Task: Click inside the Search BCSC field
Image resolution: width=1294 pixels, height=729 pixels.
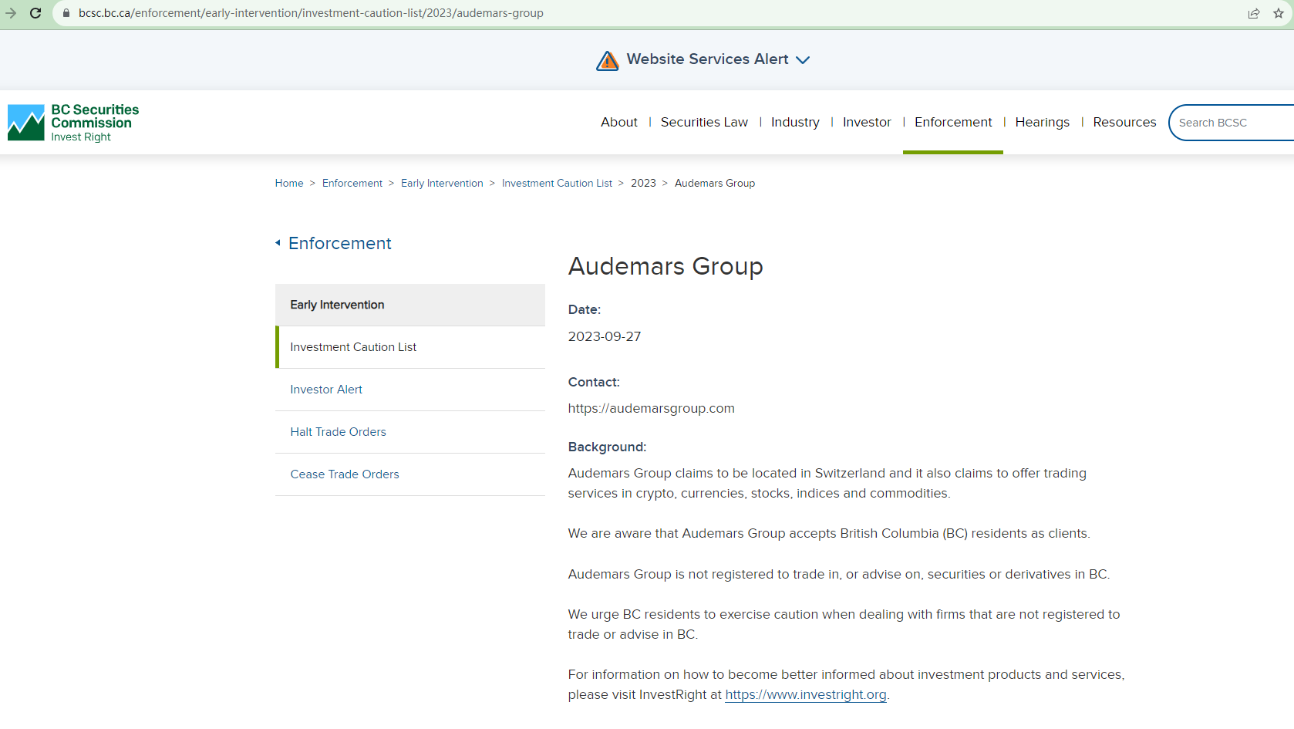Action: click(x=1226, y=122)
